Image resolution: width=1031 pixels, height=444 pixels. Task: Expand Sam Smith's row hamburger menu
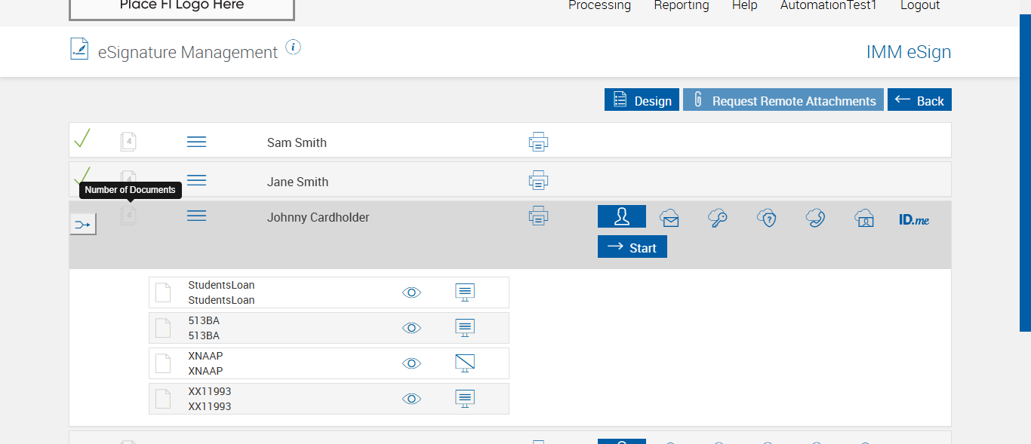[x=196, y=142]
